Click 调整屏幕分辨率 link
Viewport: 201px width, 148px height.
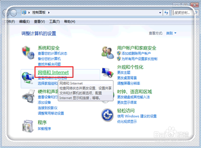(129, 83)
